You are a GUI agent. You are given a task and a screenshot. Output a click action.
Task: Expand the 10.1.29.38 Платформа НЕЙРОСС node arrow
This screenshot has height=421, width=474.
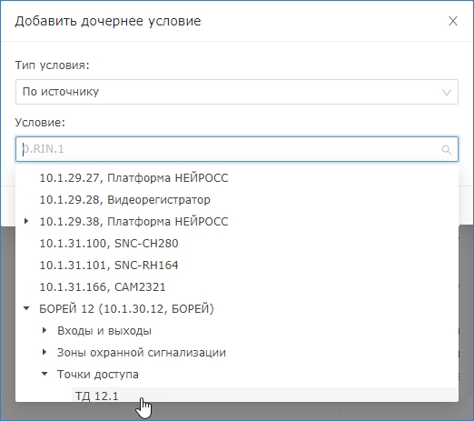point(26,222)
